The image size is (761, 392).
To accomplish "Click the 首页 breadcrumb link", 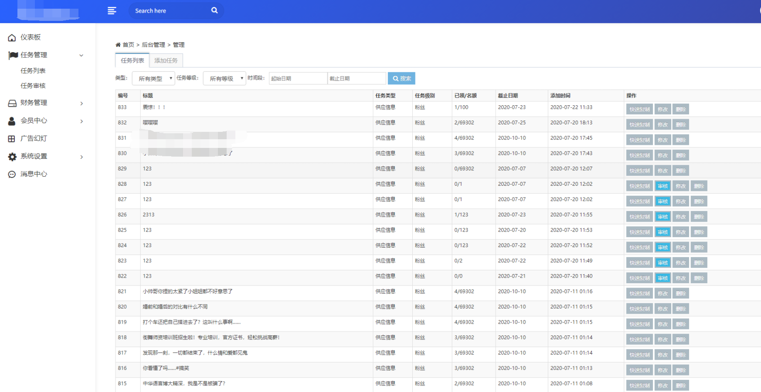I will tap(128, 45).
